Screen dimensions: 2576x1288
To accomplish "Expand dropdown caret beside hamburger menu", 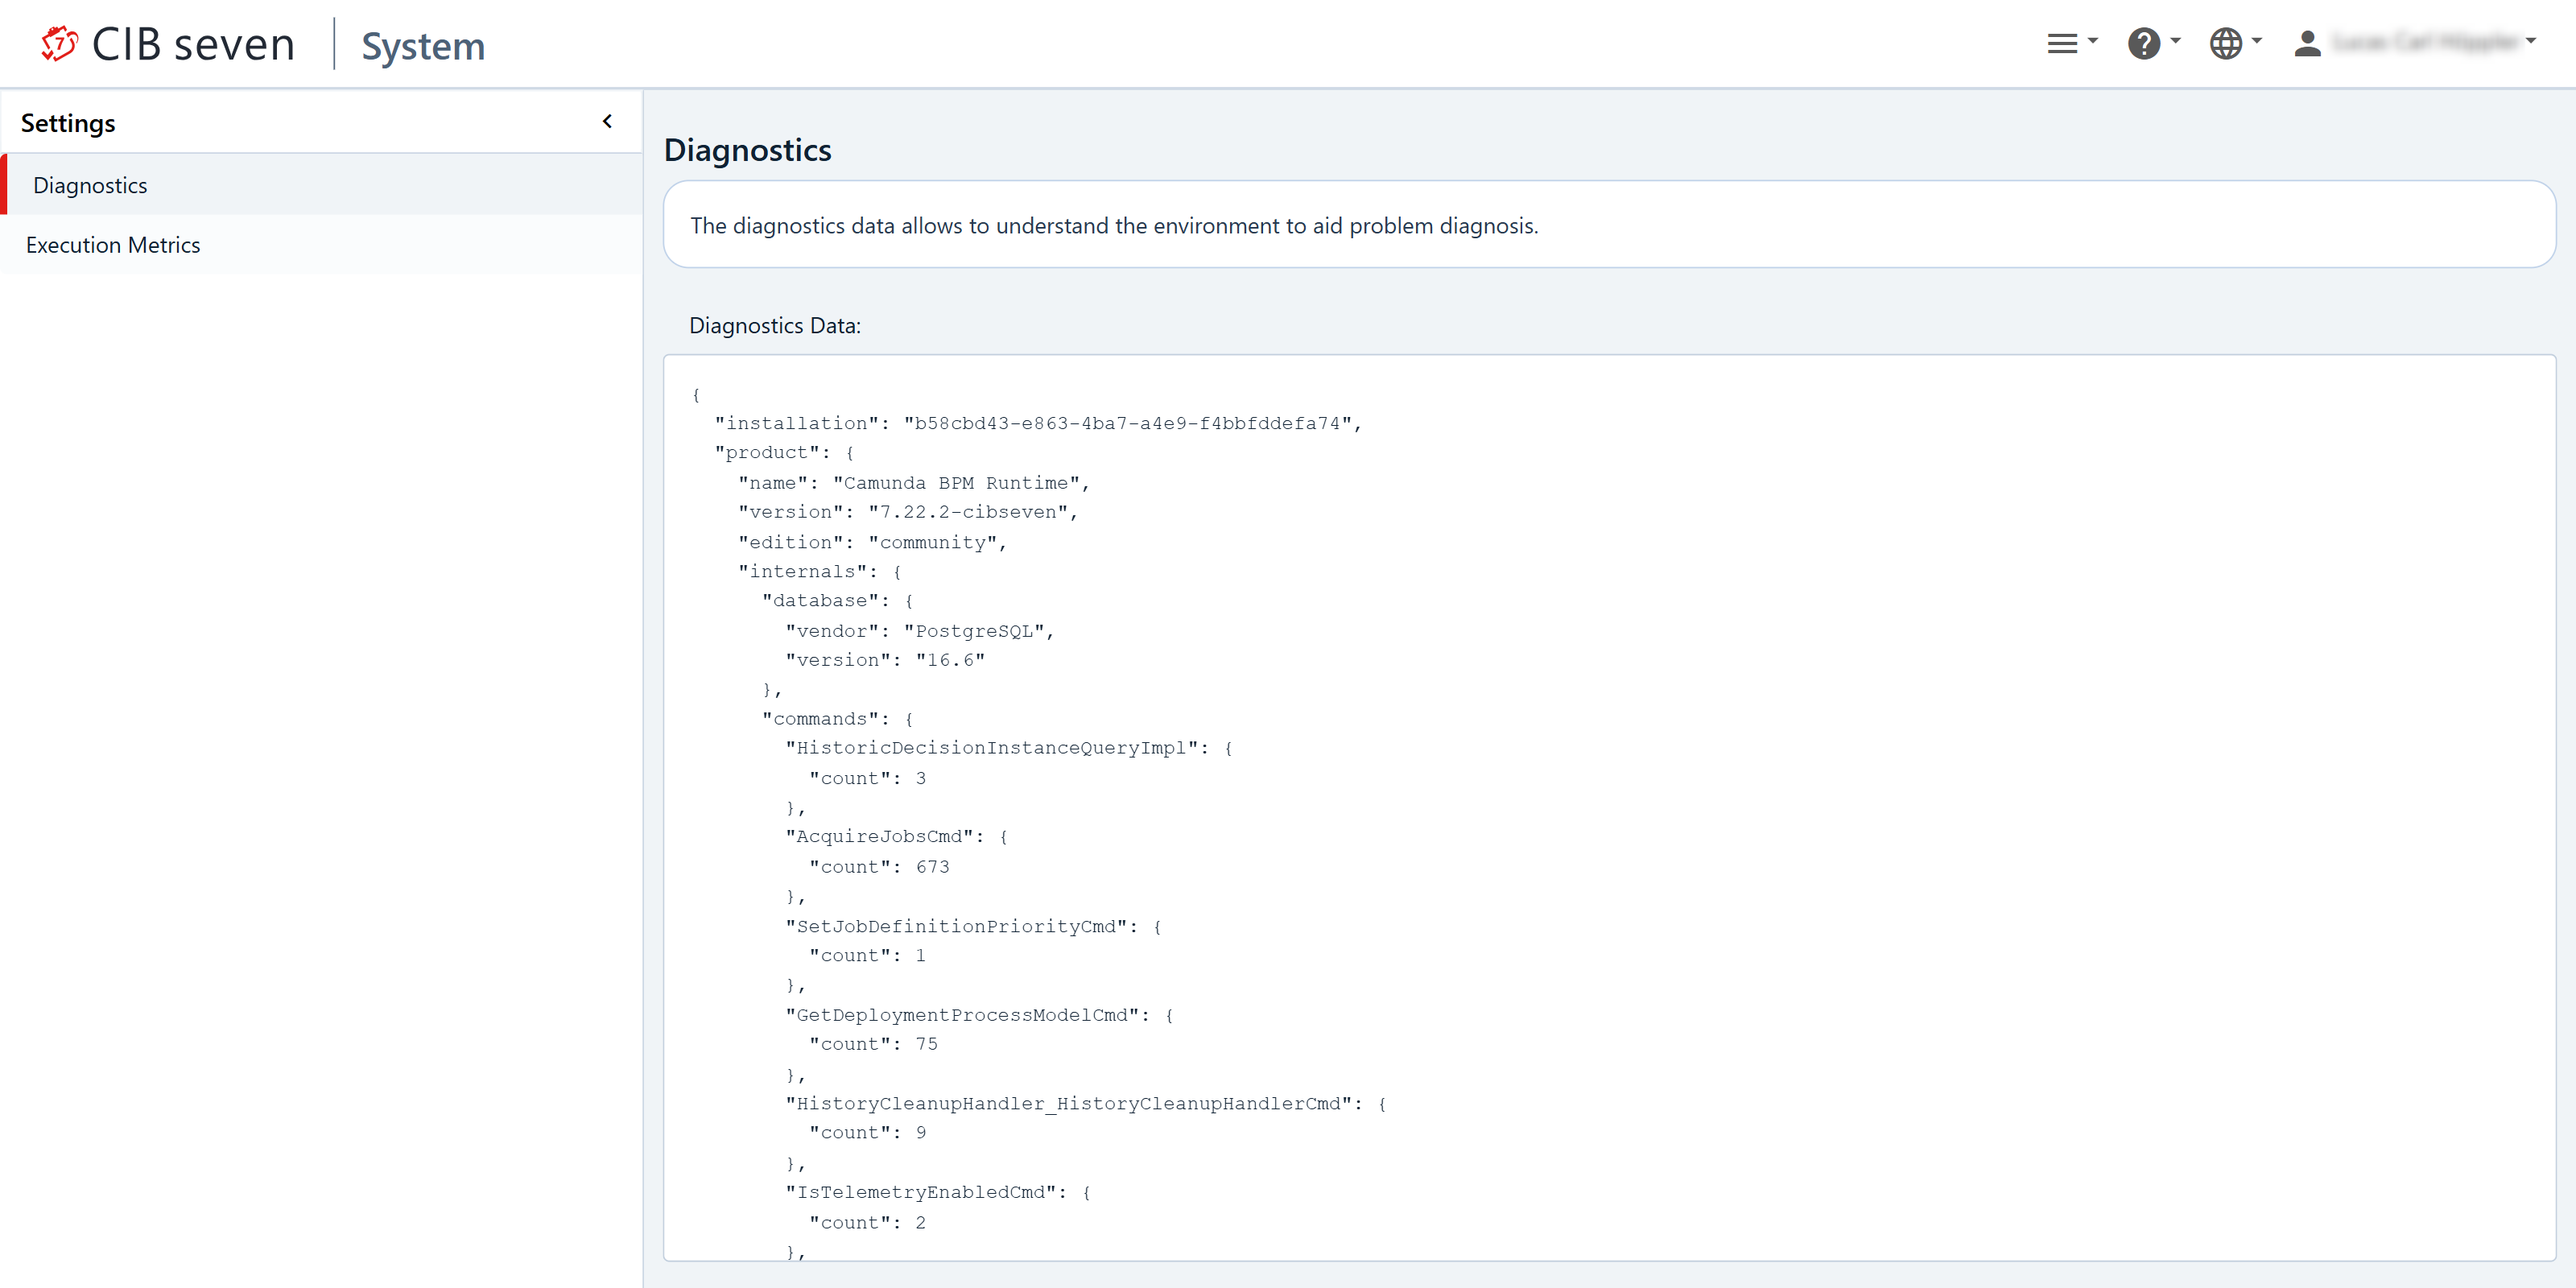I will 2093,42.
